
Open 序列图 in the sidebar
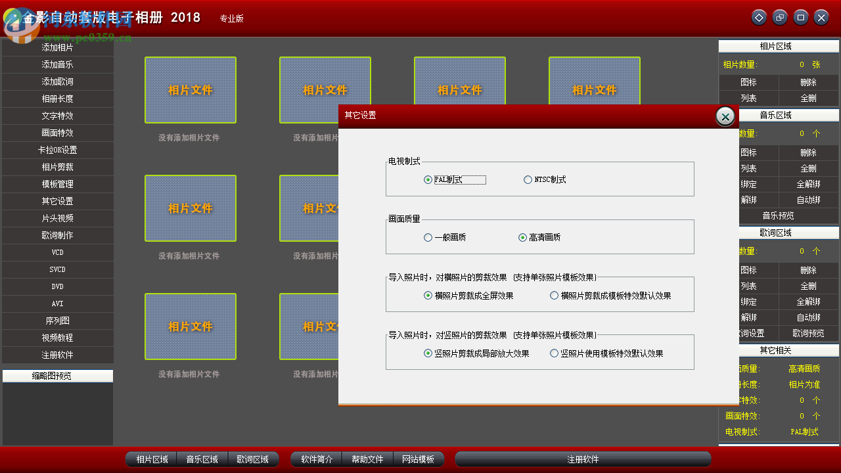[x=57, y=321]
